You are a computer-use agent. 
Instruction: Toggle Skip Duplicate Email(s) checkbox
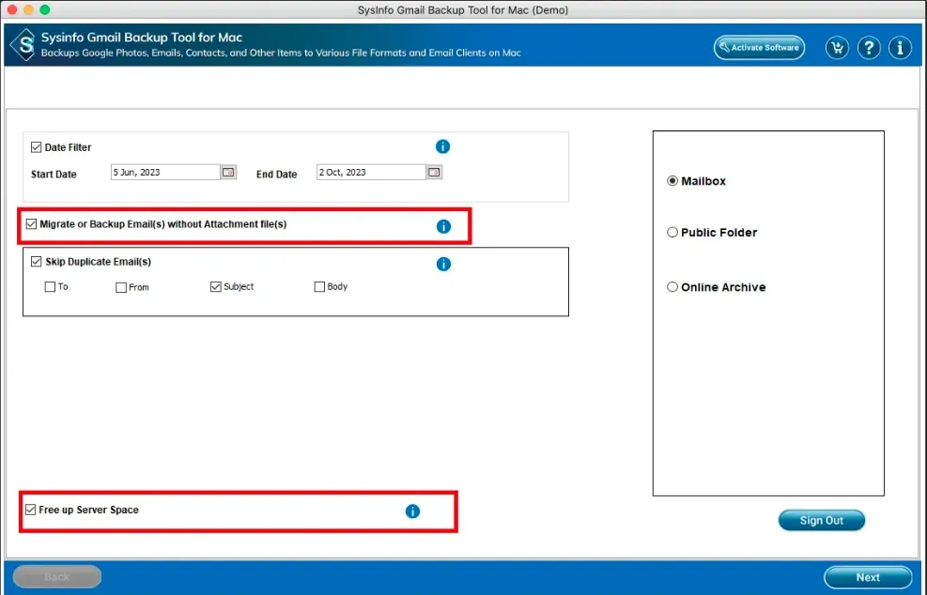(36, 261)
